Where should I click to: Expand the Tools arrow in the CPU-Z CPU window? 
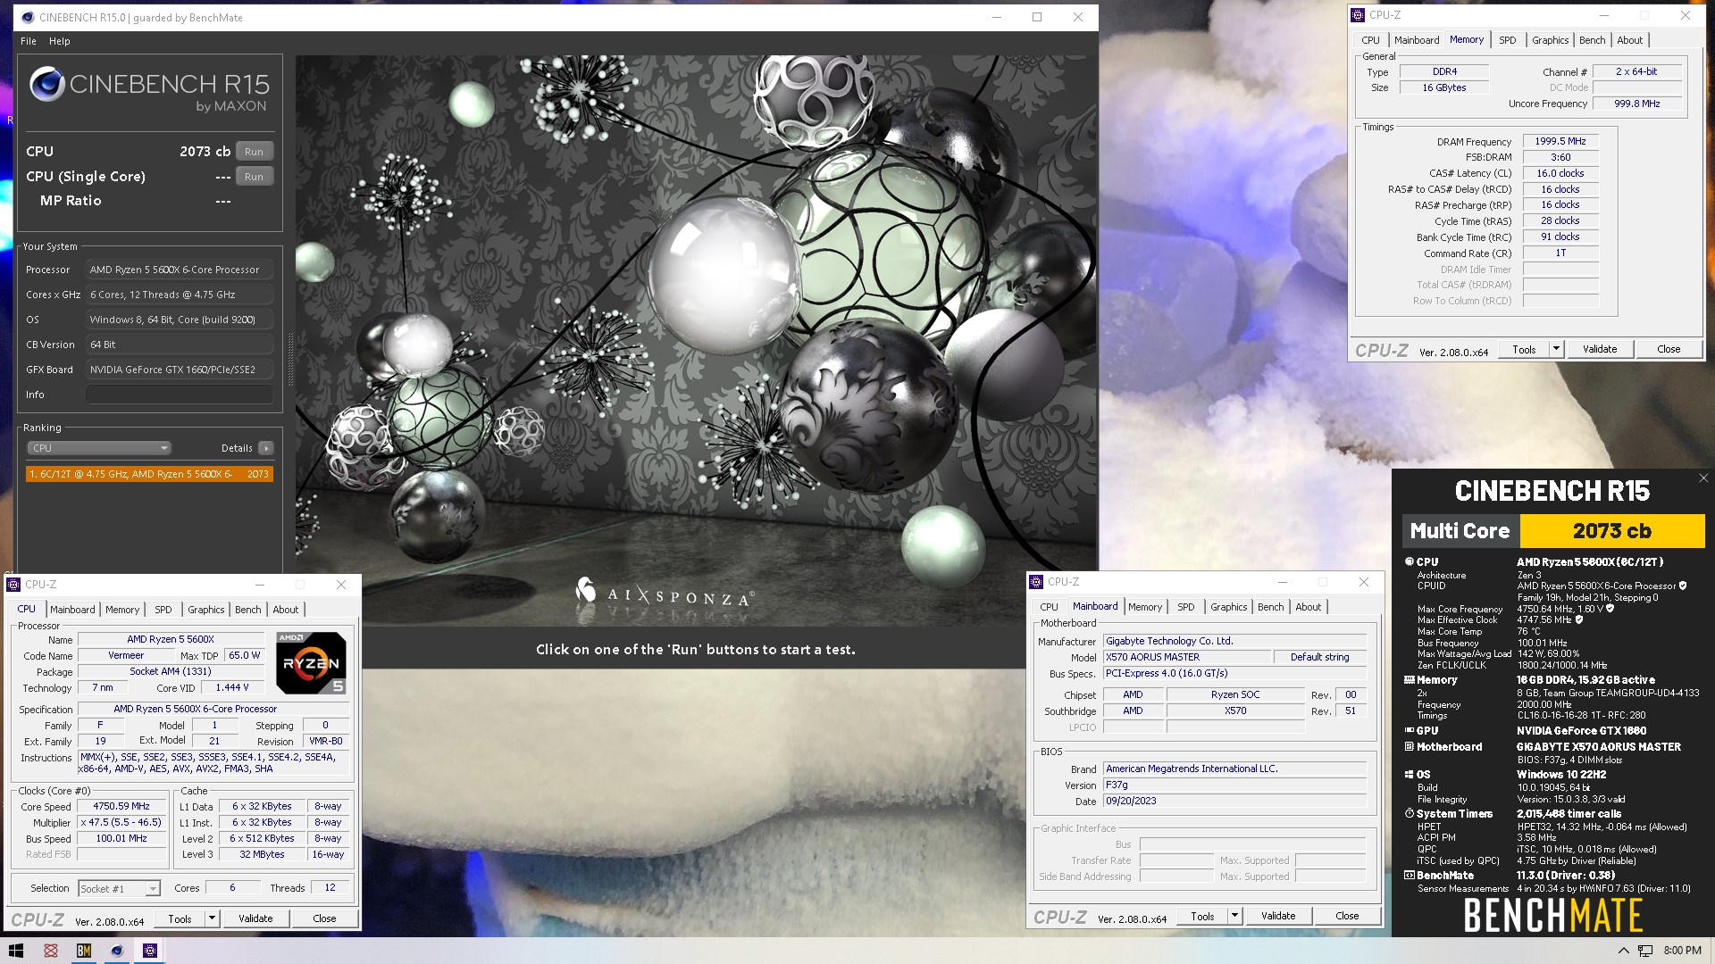point(212,918)
